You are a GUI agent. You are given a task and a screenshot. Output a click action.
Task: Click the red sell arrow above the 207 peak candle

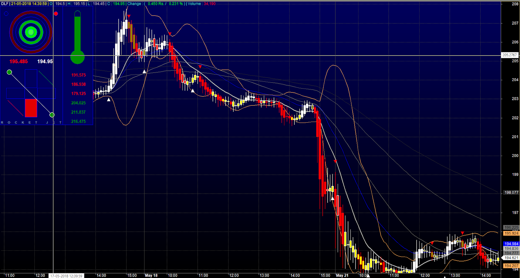pos(129,16)
